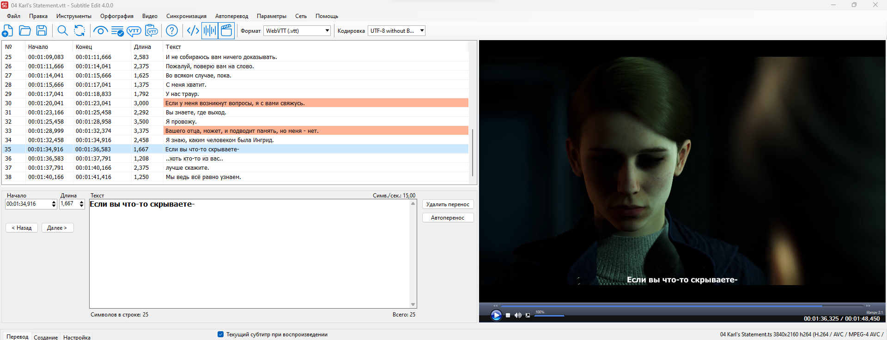Open source view code brackets icon

coord(193,31)
